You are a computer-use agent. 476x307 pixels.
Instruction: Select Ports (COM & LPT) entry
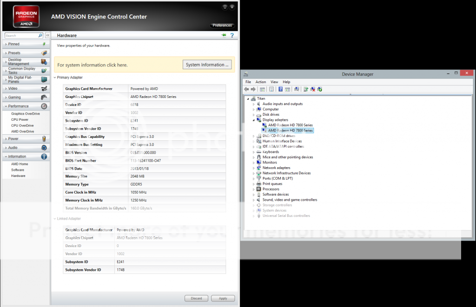coord(278,179)
